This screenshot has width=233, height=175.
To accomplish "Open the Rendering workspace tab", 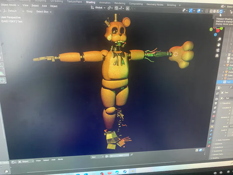I will point(120,3).
